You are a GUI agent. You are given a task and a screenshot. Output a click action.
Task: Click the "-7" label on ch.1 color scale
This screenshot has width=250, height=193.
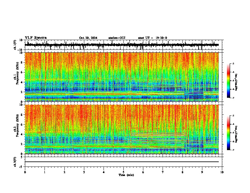233,98
